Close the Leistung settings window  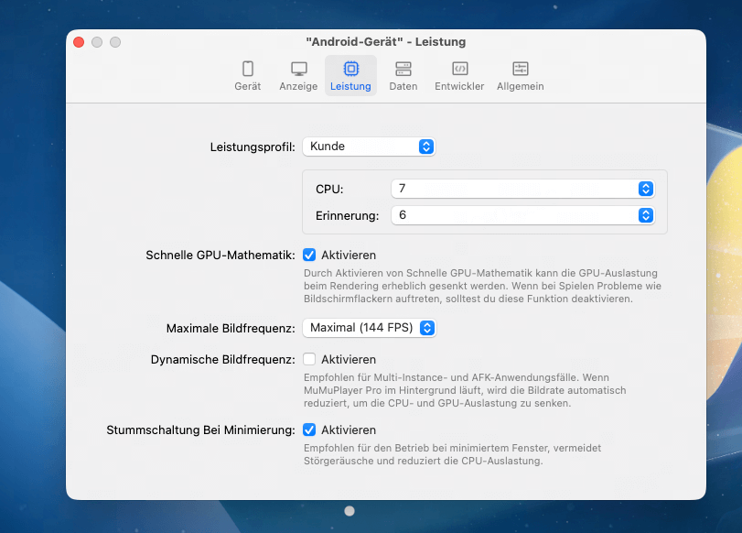coord(78,41)
